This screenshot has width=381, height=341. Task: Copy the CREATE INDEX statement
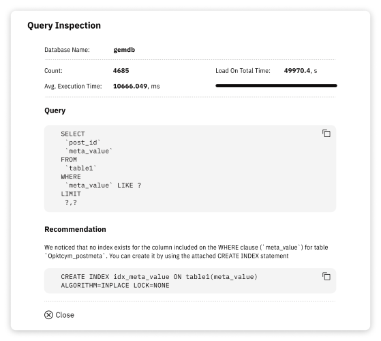coord(326,276)
